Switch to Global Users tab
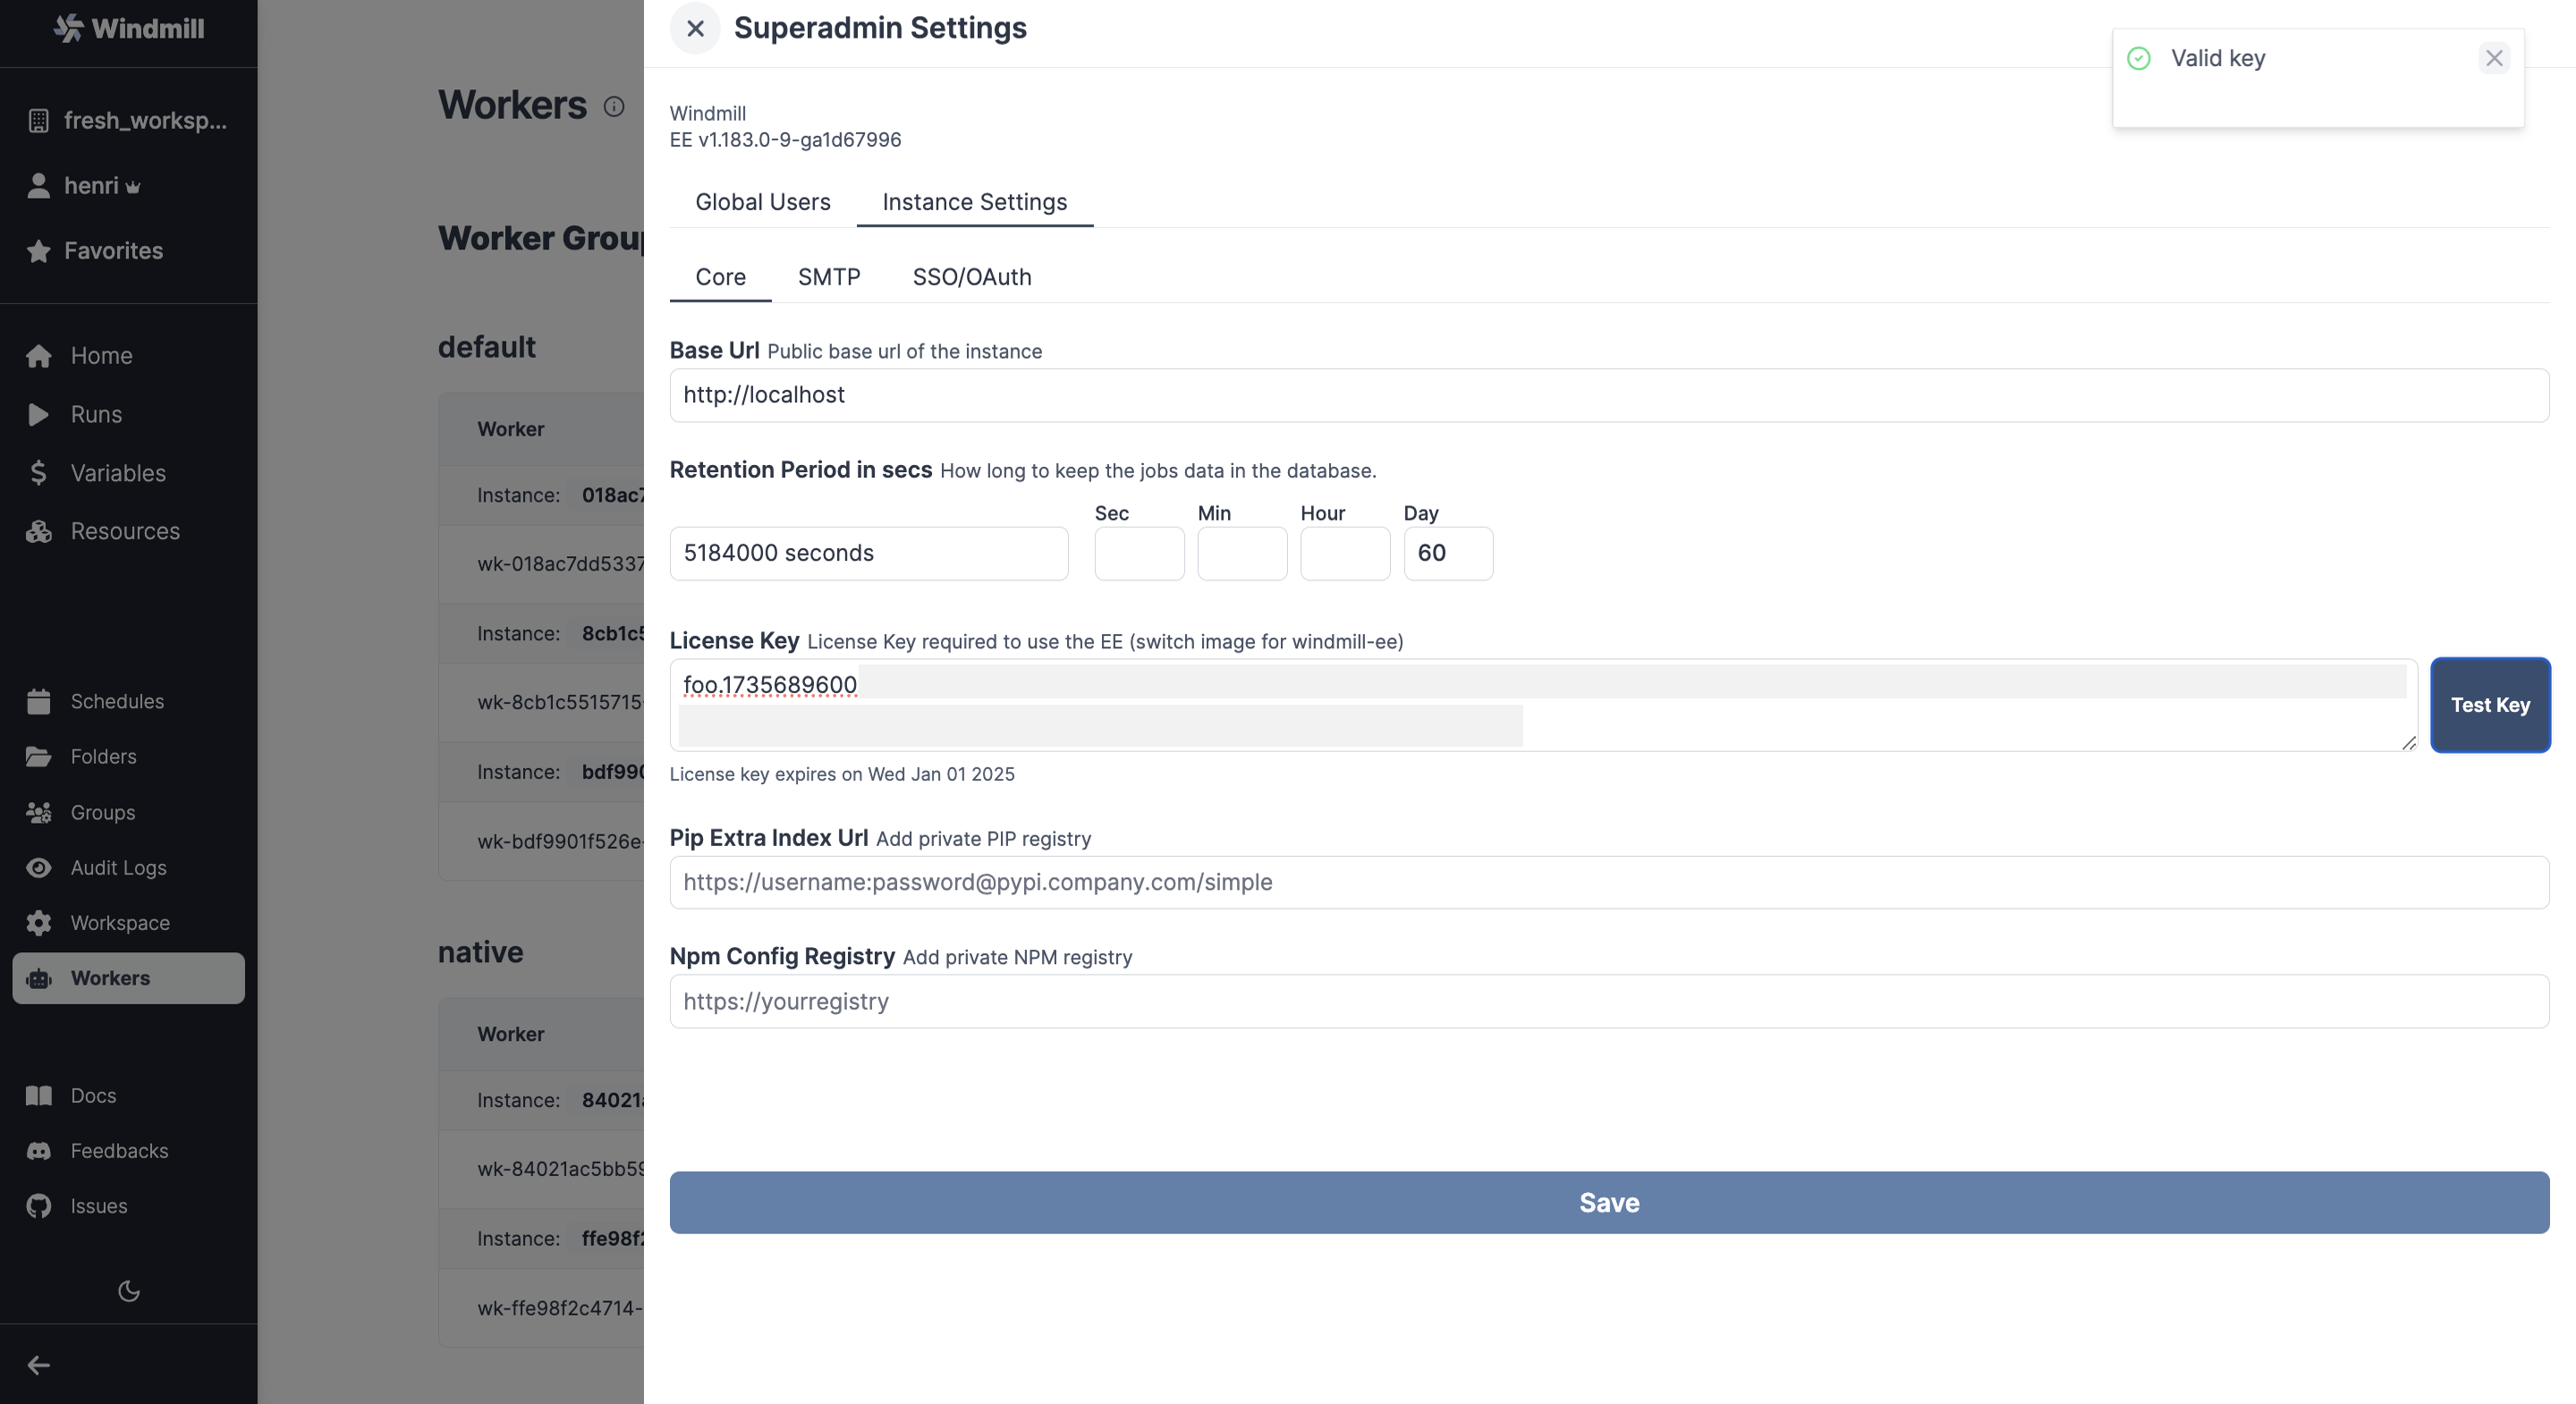This screenshot has height=1404, width=2576. pyautogui.click(x=762, y=202)
